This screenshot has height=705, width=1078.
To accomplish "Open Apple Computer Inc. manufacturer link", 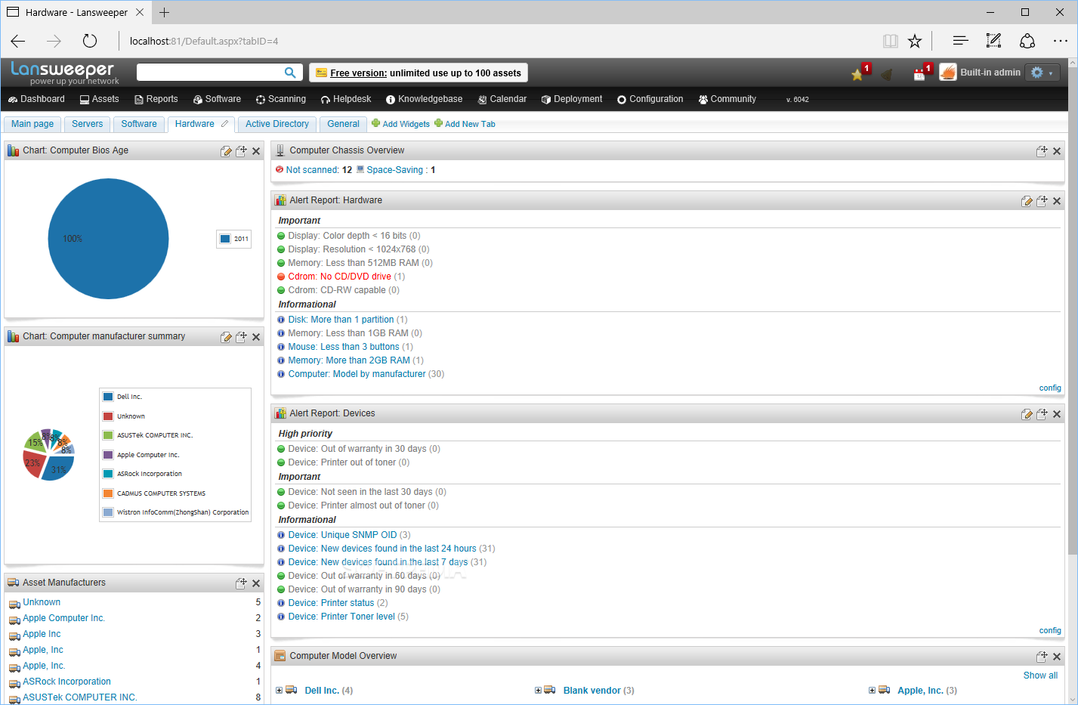I will [x=63, y=618].
